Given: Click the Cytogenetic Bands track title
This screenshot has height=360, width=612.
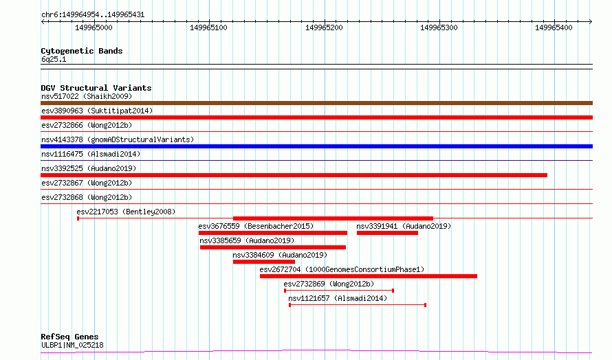Looking at the screenshot, I should pos(82,51).
